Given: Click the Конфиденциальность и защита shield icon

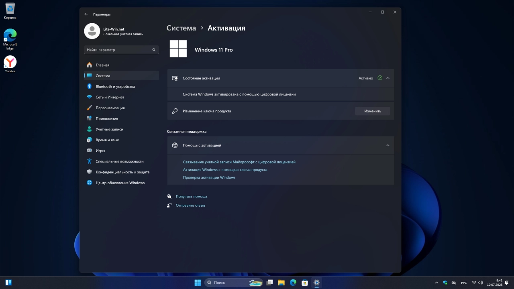Looking at the screenshot, I should click(89, 172).
